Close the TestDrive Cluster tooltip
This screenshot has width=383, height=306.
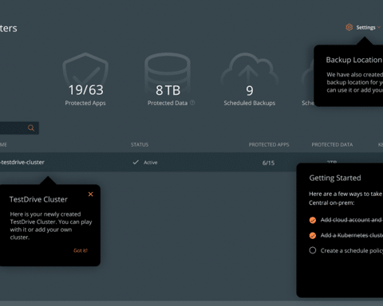pos(91,194)
